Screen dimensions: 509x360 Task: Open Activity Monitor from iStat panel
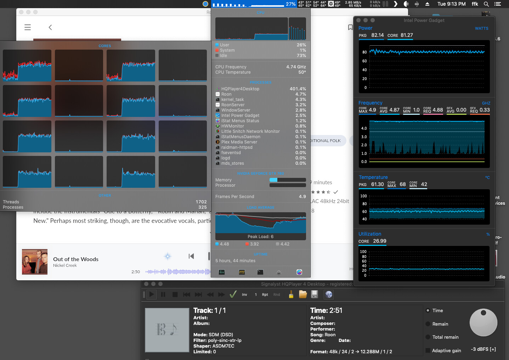pos(222,272)
